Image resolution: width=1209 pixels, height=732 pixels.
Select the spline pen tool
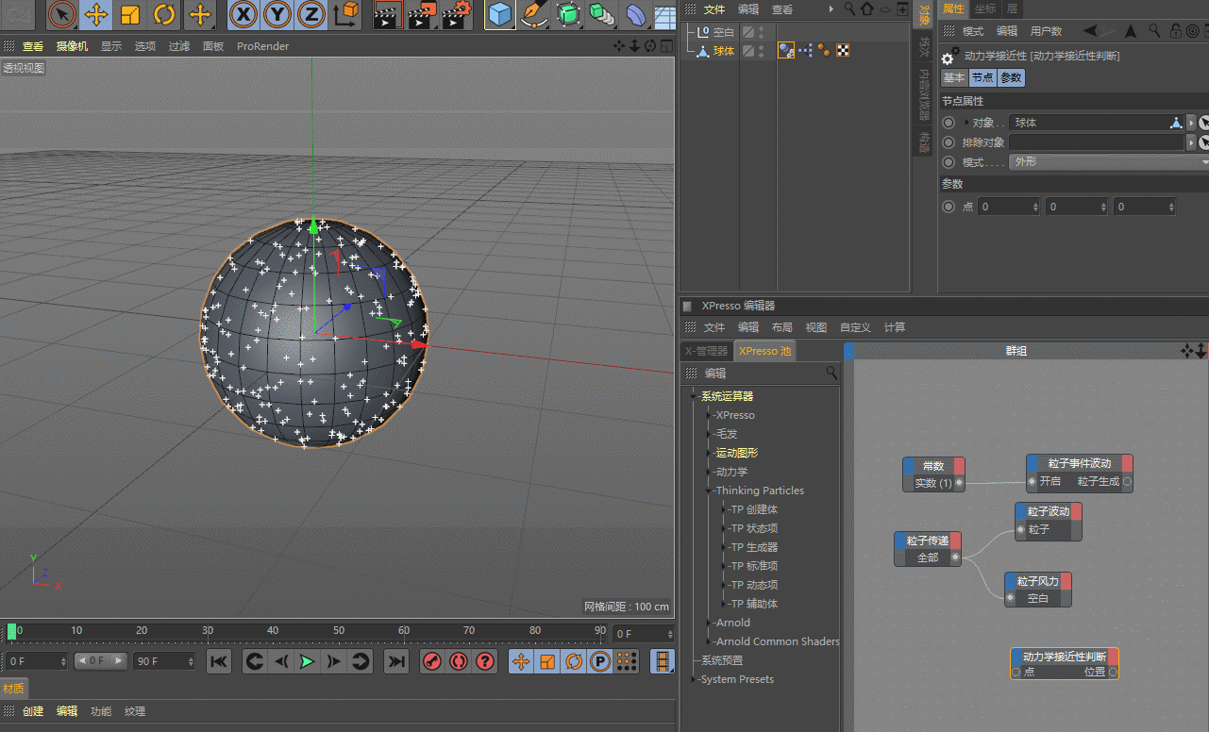pos(534,14)
